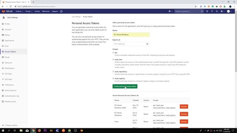Click Create personal access token button
237x133 pixels.
pos(125,86)
